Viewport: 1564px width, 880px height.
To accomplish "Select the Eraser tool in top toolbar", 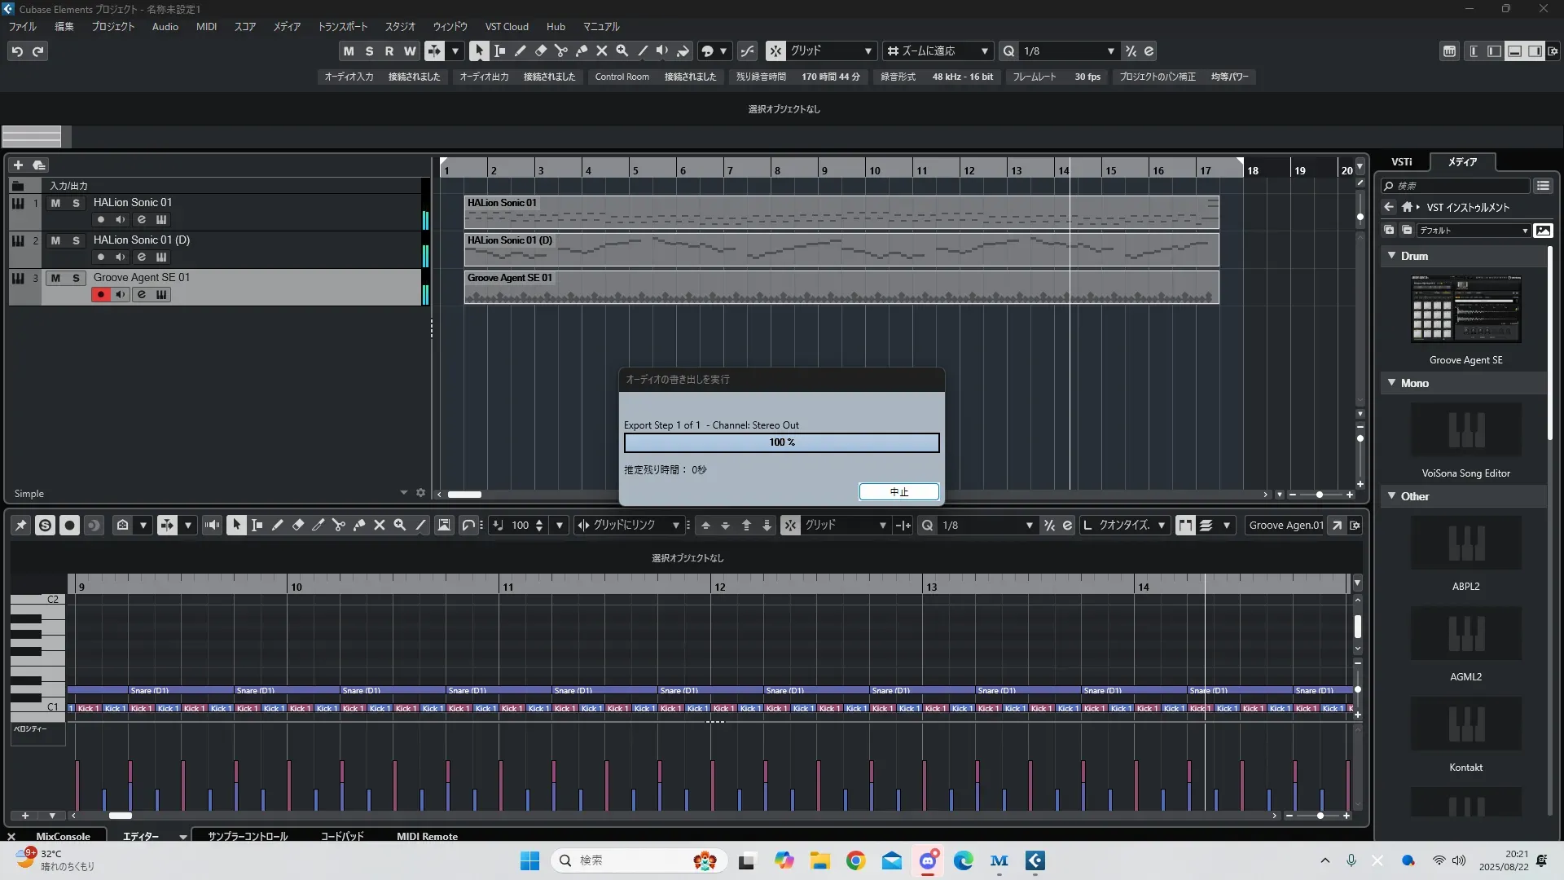I will coord(540,51).
